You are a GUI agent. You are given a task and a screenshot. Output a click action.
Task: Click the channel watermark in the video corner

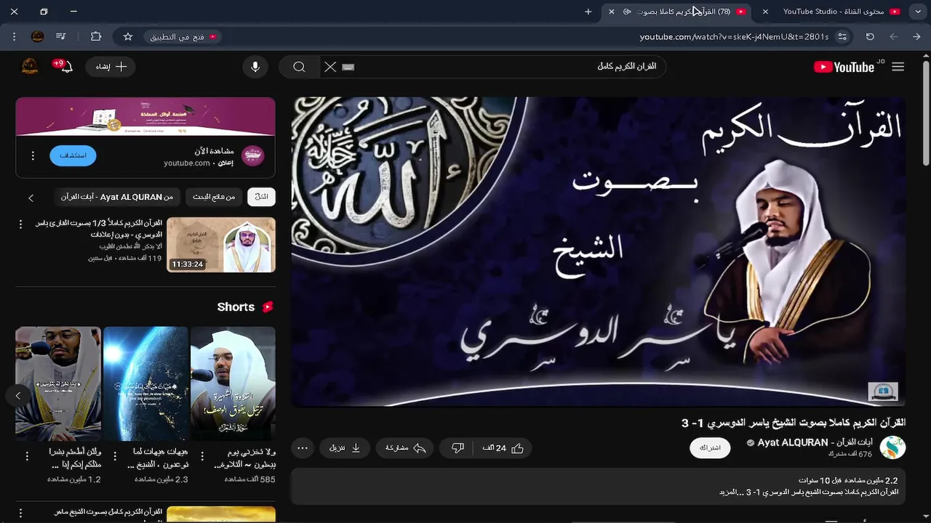point(883,392)
